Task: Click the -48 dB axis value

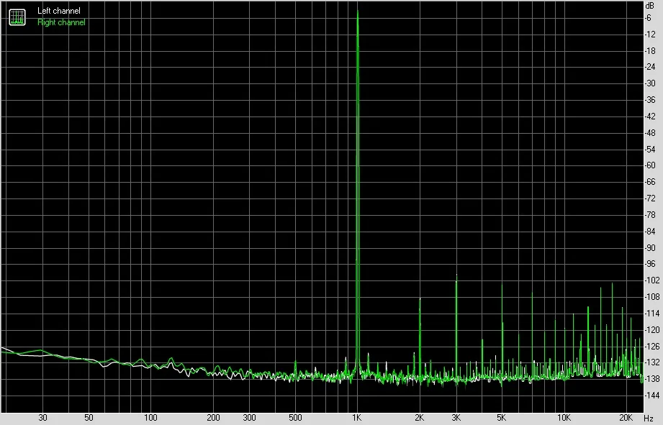Action: click(650, 132)
